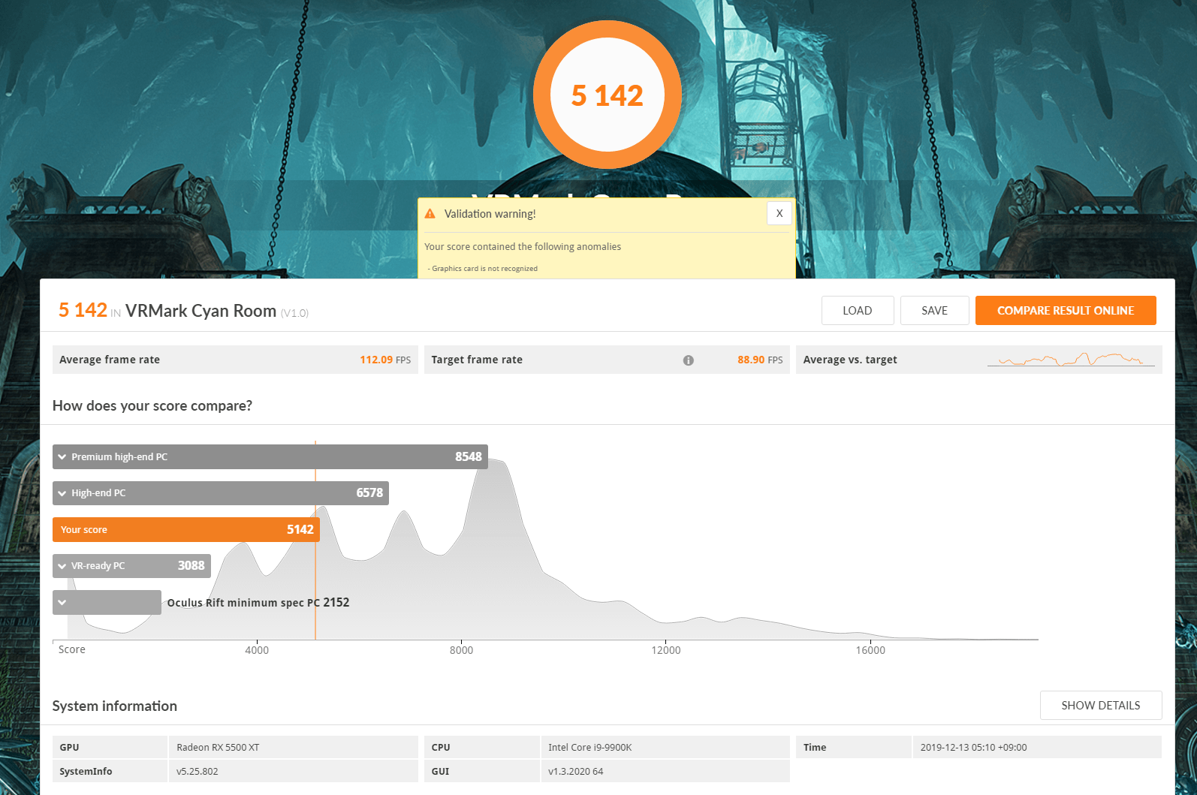Click the 'System information' heading

click(x=115, y=706)
